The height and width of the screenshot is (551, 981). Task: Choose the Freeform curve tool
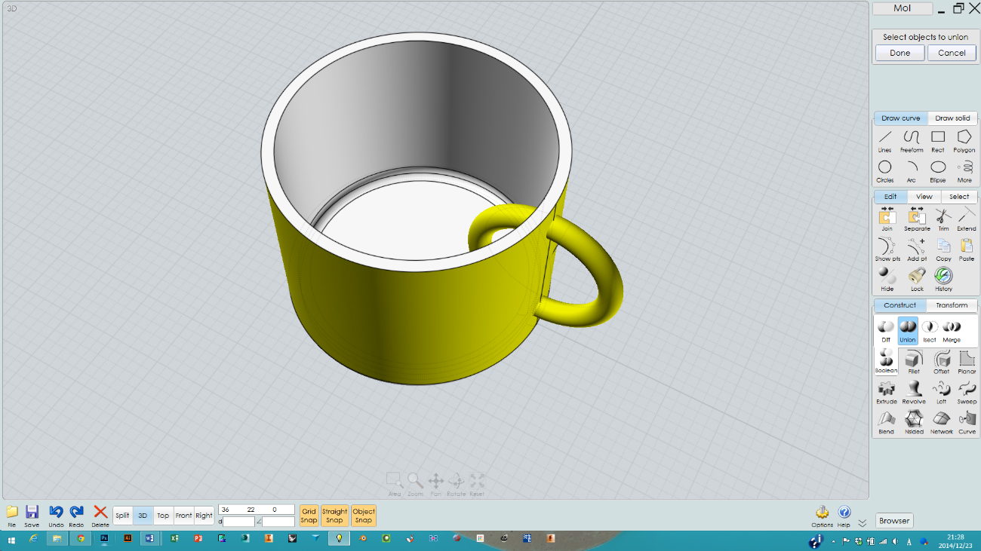pyautogui.click(x=912, y=140)
